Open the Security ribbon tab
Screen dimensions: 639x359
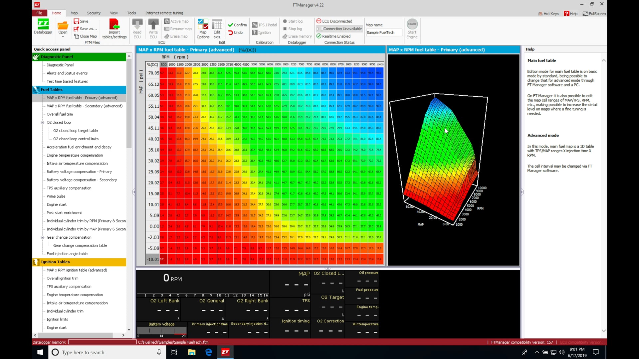coord(94,13)
